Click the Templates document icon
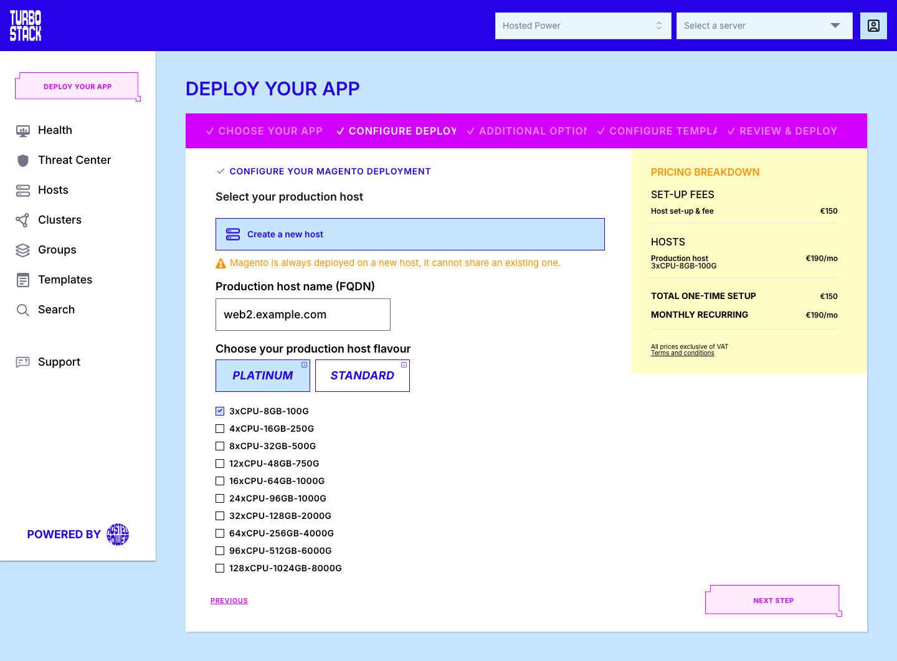Image resolution: width=897 pixels, height=661 pixels. (x=23, y=280)
